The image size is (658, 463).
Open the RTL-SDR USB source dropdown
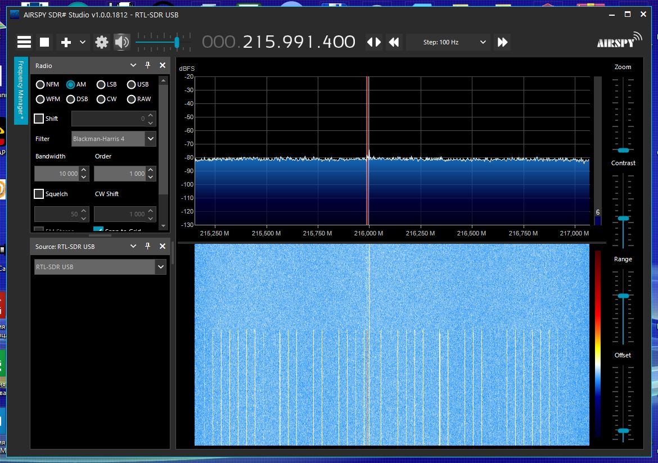161,267
